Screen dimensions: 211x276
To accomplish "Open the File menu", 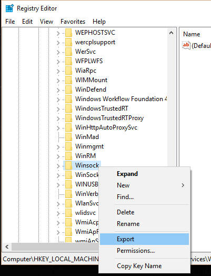I will pos(10,22).
